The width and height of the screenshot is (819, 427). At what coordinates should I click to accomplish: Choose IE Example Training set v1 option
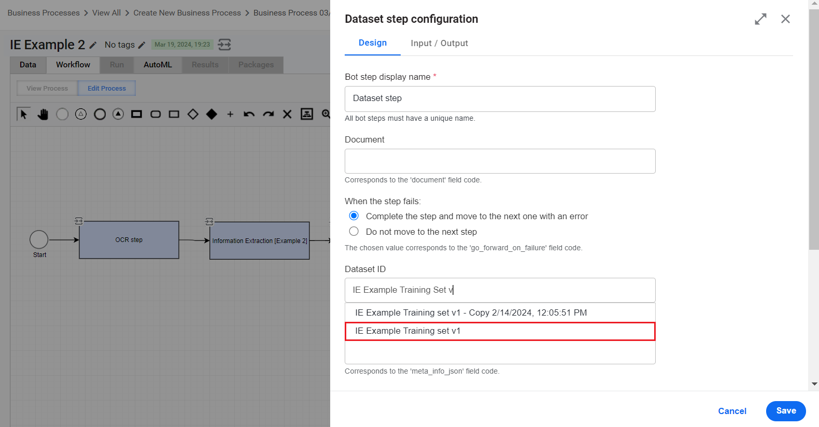tap(500, 331)
